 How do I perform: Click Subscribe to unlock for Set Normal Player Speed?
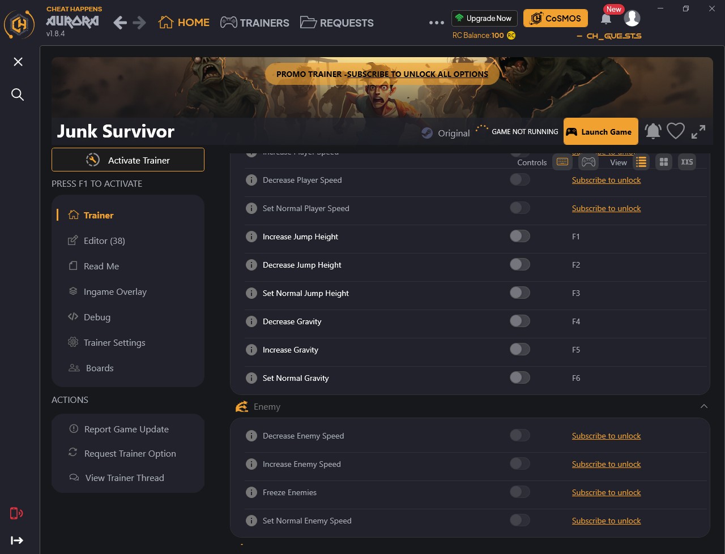606,208
